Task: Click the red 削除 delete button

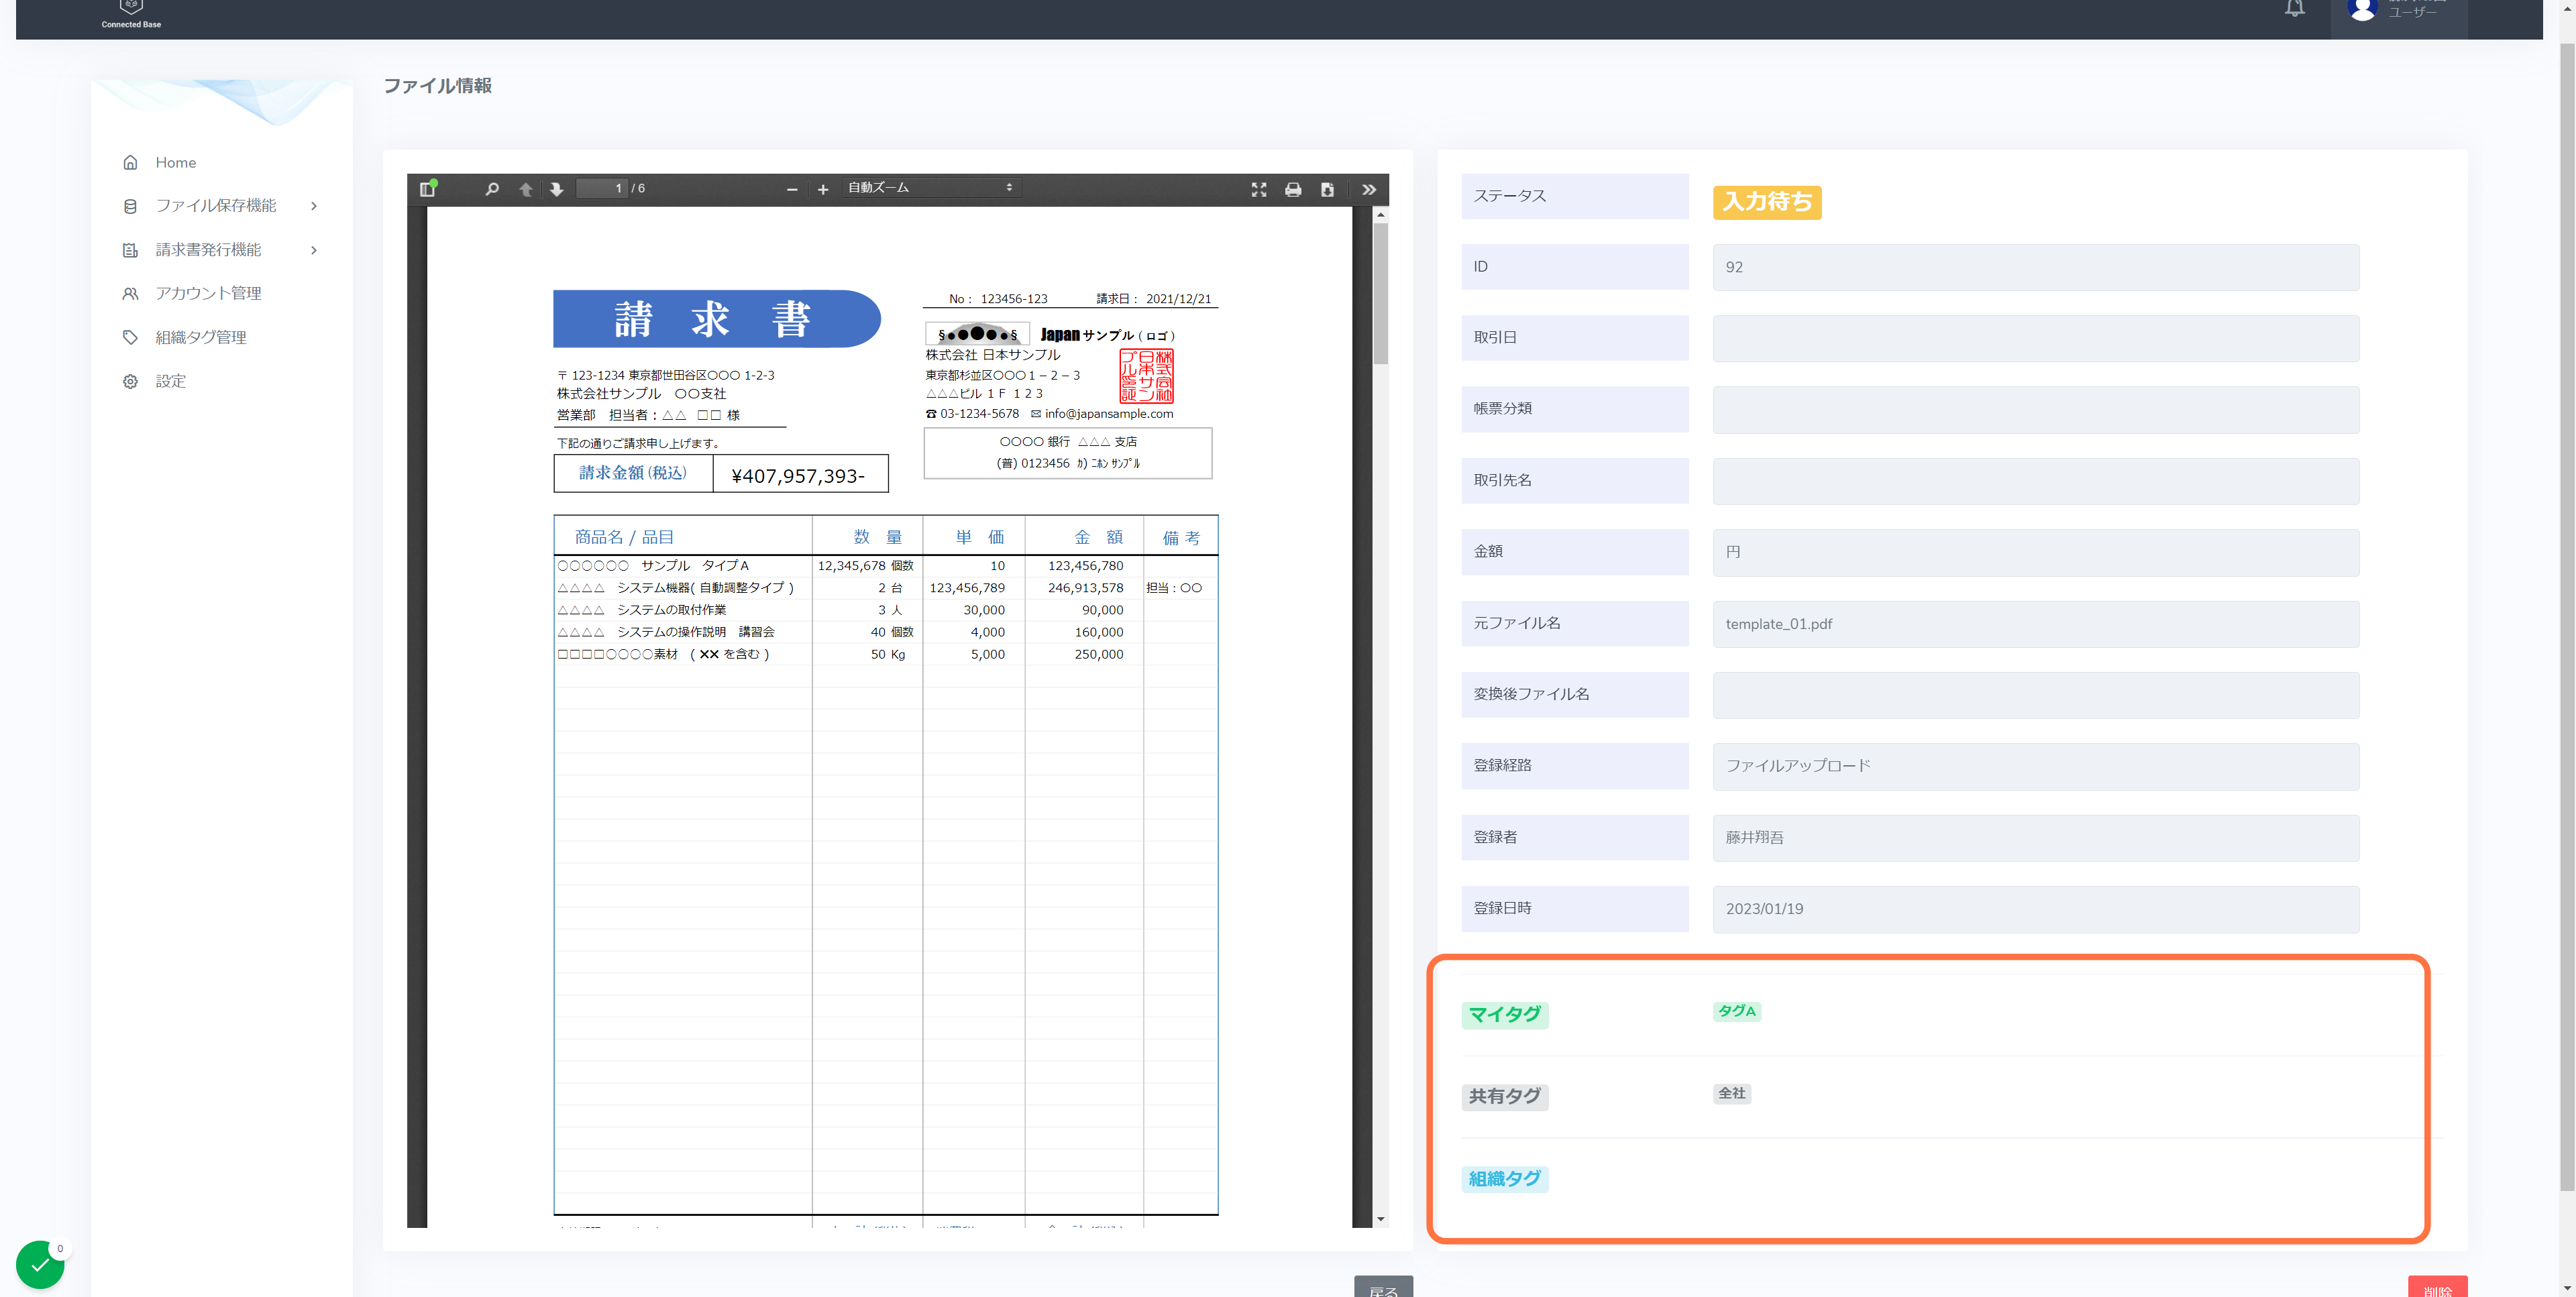Action: click(x=2437, y=1286)
